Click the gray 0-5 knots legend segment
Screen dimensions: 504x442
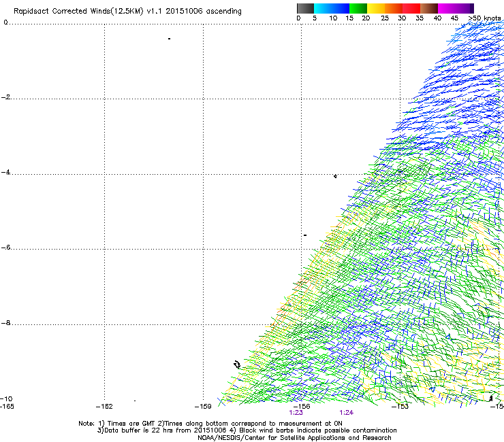(x=305, y=8)
